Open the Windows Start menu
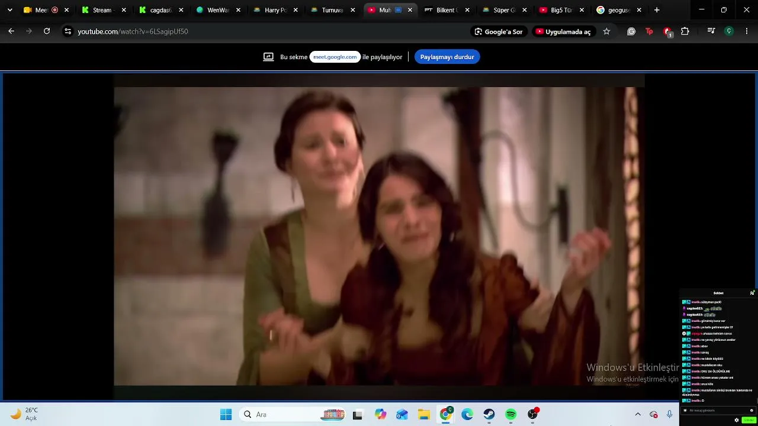 tap(226, 415)
